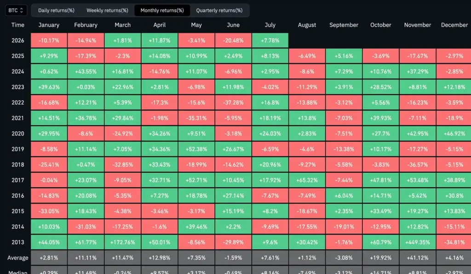471x274 pixels.
Task: Select the 2017 row label
Action: [18, 180]
